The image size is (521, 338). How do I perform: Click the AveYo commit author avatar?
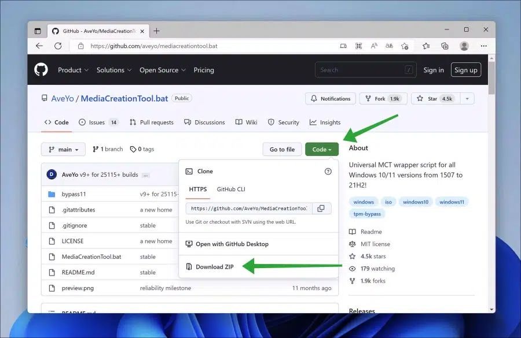click(52, 174)
